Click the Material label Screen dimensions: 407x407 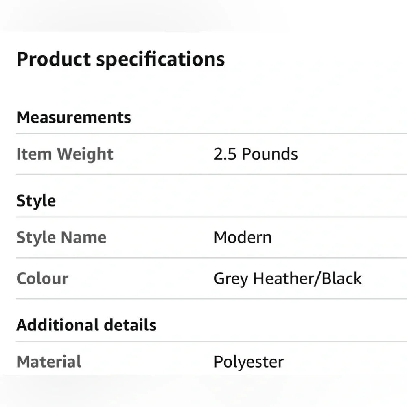pos(49,362)
